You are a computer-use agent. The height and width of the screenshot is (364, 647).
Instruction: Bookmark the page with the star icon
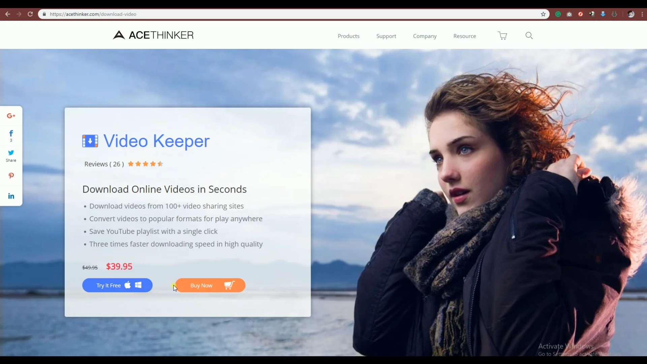click(543, 14)
